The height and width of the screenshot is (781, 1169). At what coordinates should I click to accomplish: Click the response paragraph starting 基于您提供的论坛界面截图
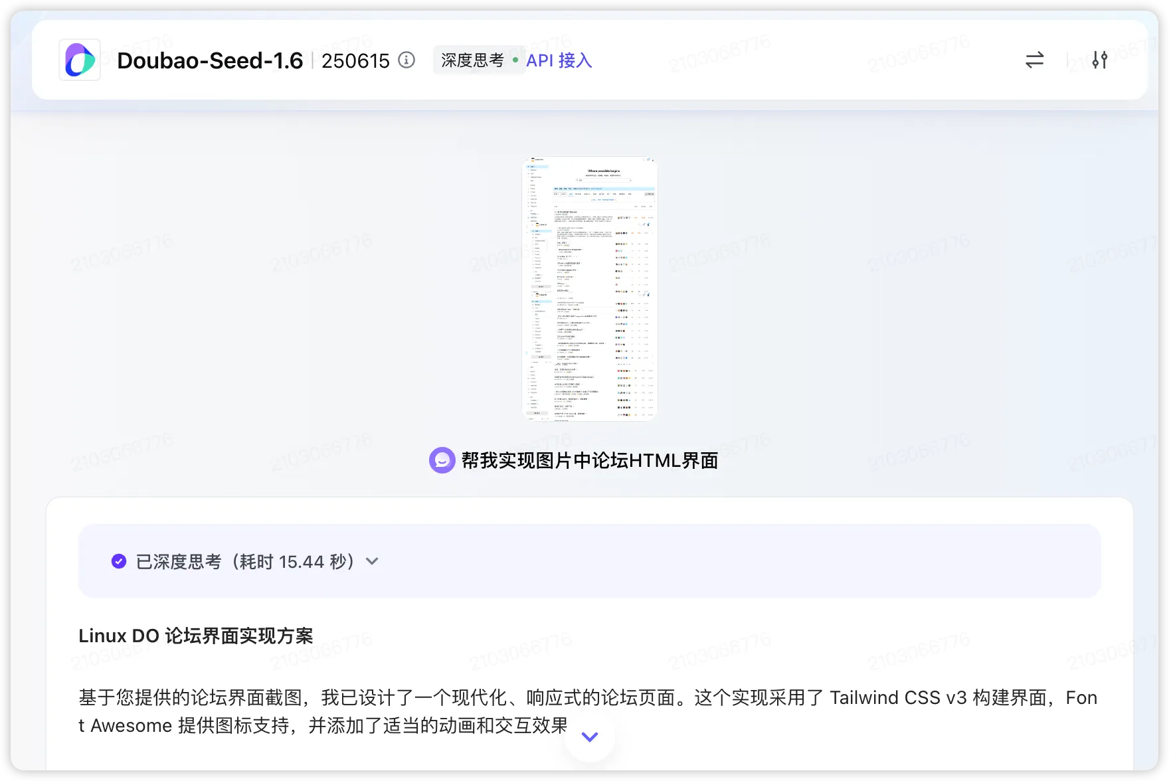(x=588, y=711)
